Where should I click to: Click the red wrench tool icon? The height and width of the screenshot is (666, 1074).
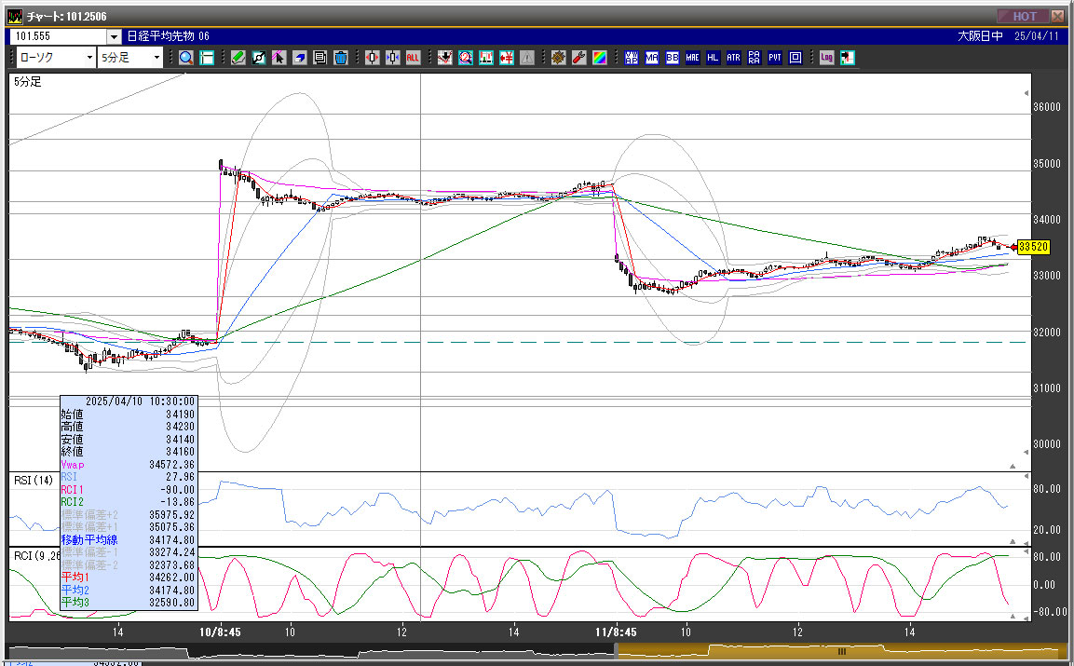578,58
